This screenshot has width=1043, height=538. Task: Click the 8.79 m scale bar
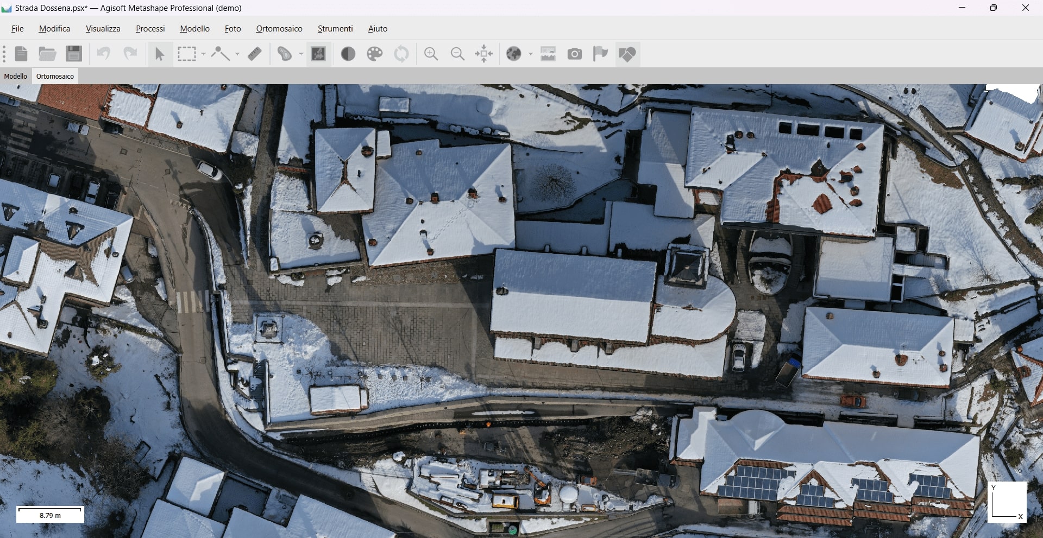(50, 514)
